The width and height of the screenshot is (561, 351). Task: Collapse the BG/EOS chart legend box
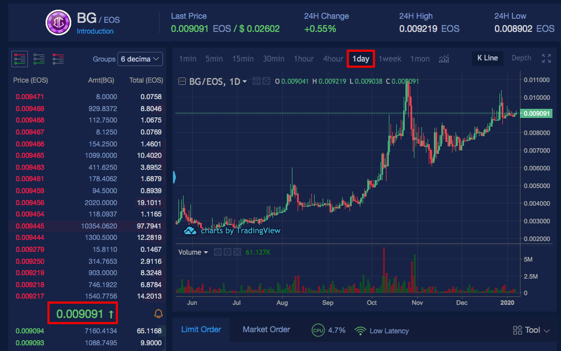(x=182, y=81)
